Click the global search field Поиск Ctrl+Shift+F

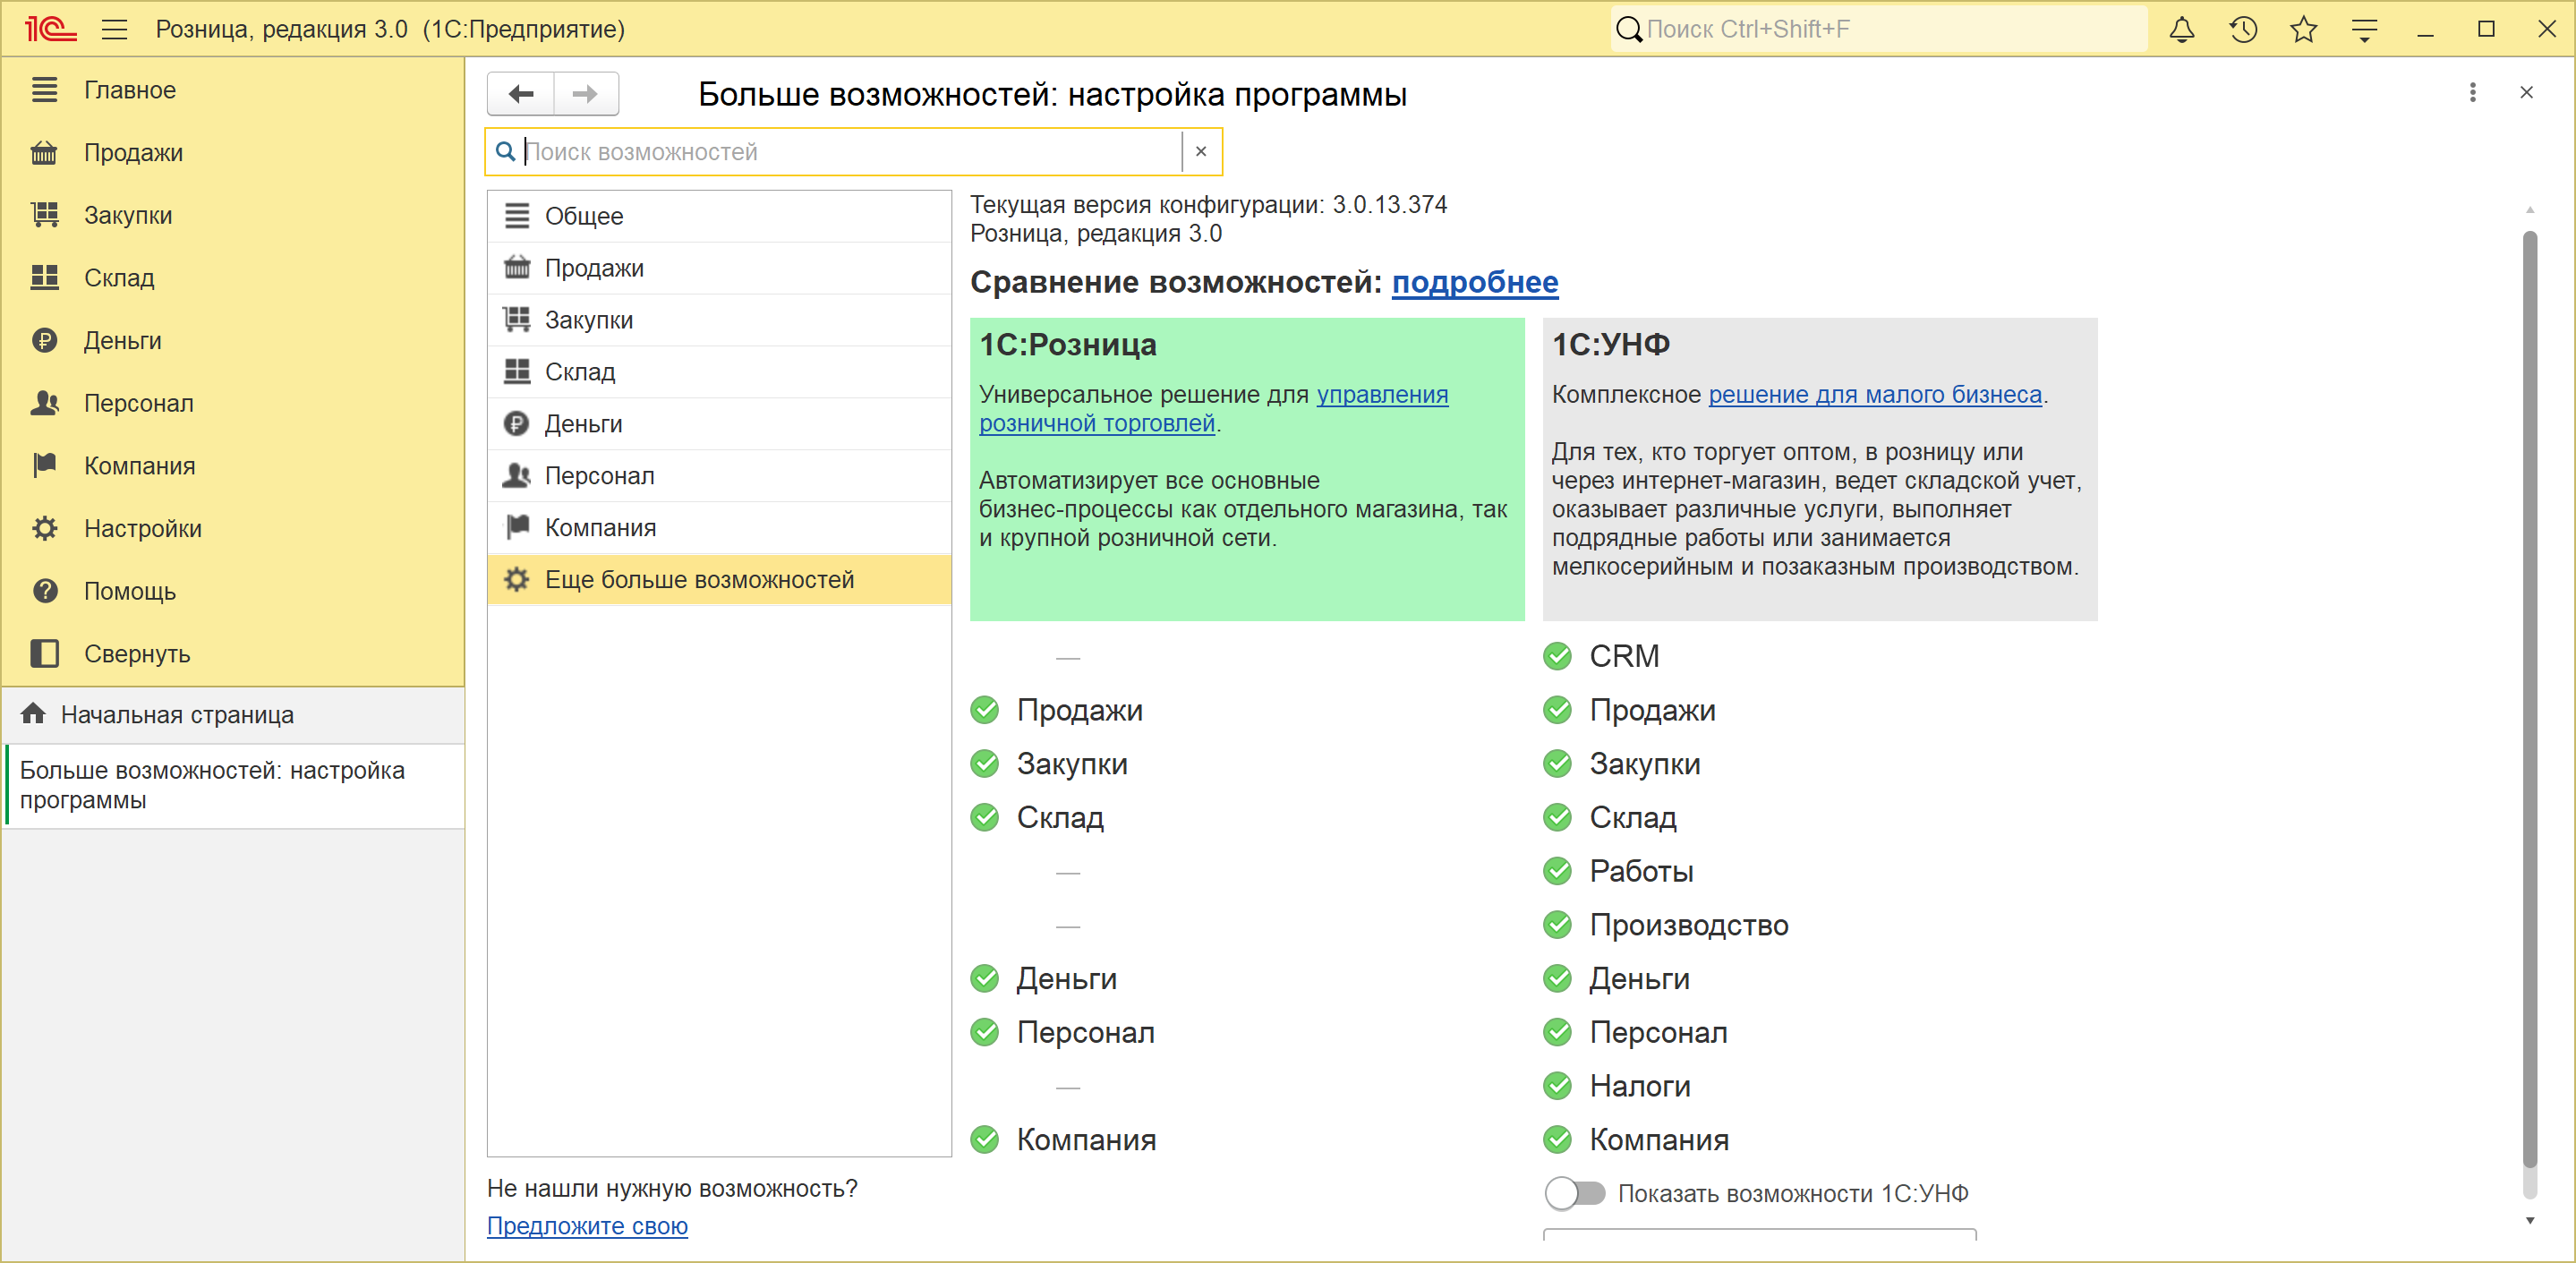1880,29
